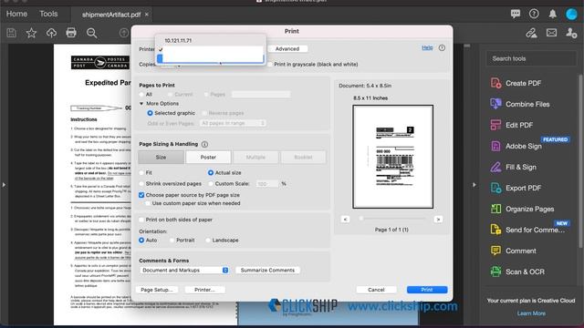The image size is (584, 328).
Task: Click the email envelope icon
Action: (x=551, y=33)
